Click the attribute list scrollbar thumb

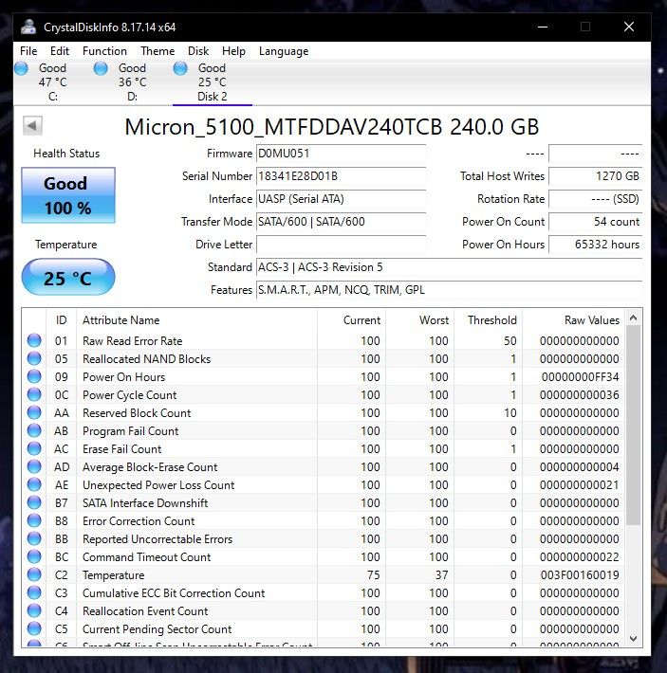[633, 425]
